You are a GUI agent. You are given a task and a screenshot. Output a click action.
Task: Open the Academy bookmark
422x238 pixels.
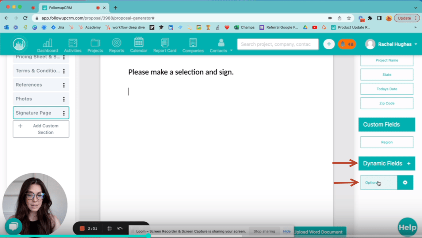[90, 27]
